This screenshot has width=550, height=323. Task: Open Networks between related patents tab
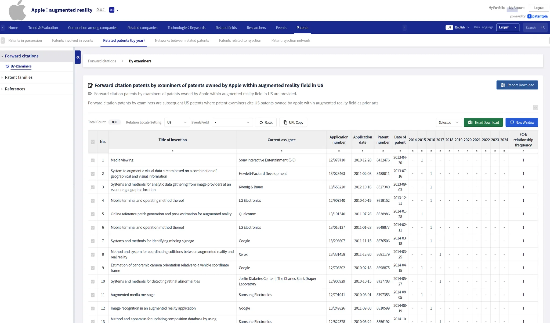click(x=182, y=40)
